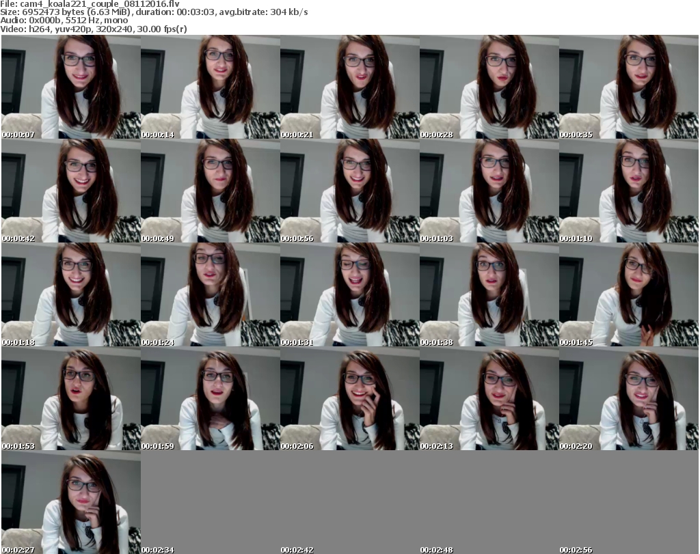Pick the frame labeled 00:00:49
The width and height of the screenshot is (700, 554).
click(211, 191)
